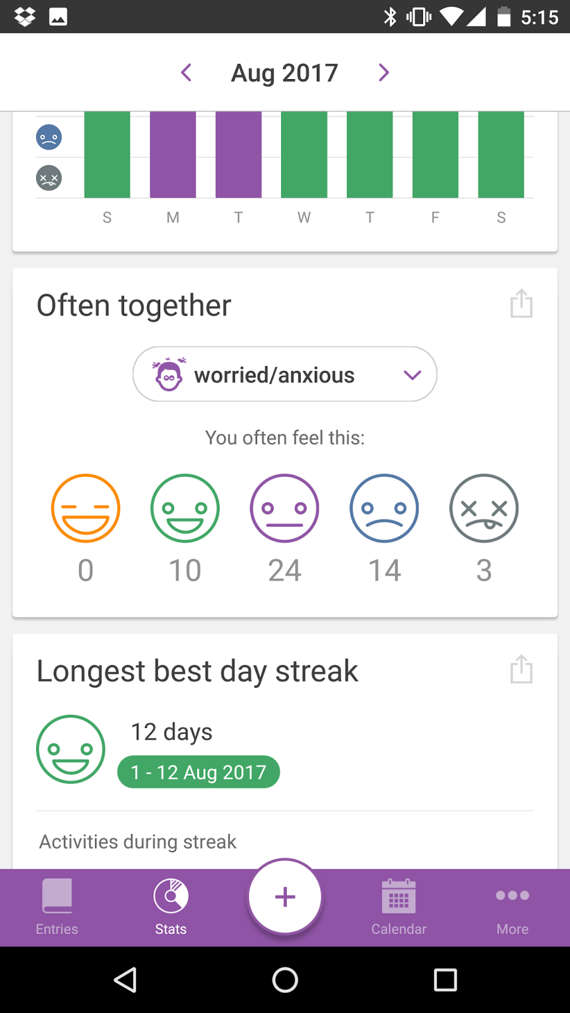Tap the purple Monday bar in chart
Image resolution: width=570 pixels, height=1013 pixels.
[173, 155]
